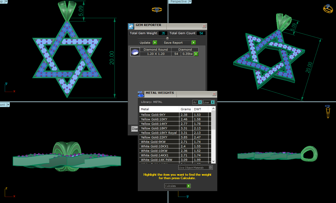Click the green arrow beside 0.35tw

coord(196,54)
